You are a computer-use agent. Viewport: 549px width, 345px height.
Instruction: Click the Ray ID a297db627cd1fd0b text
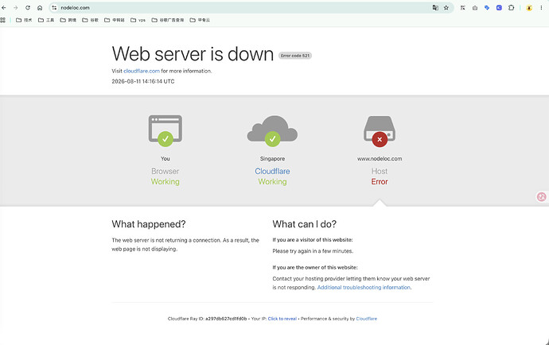pyautogui.click(x=226, y=319)
